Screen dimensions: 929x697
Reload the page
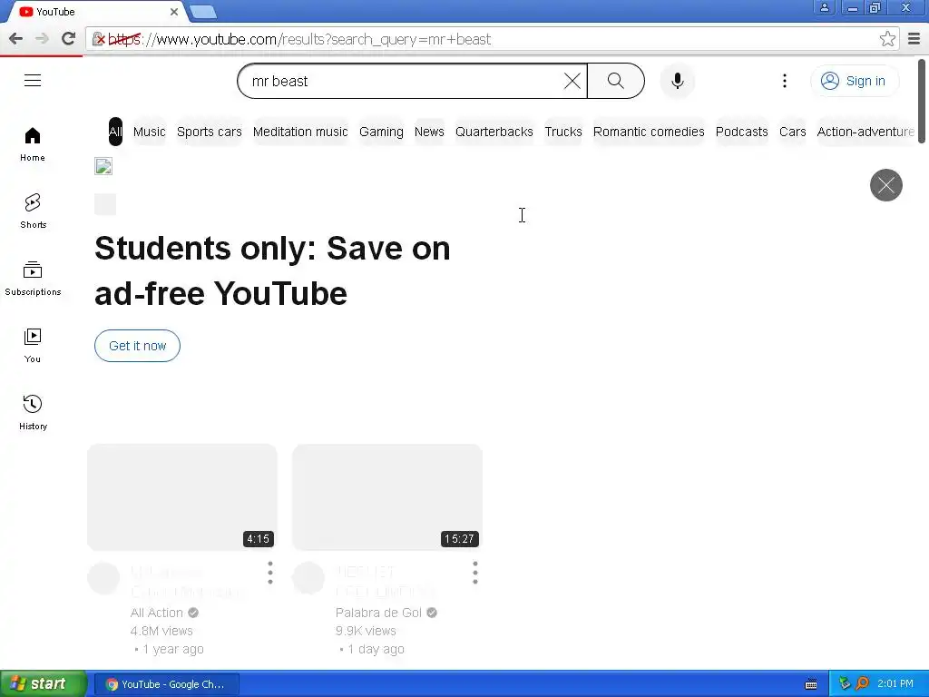[x=69, y=39]
